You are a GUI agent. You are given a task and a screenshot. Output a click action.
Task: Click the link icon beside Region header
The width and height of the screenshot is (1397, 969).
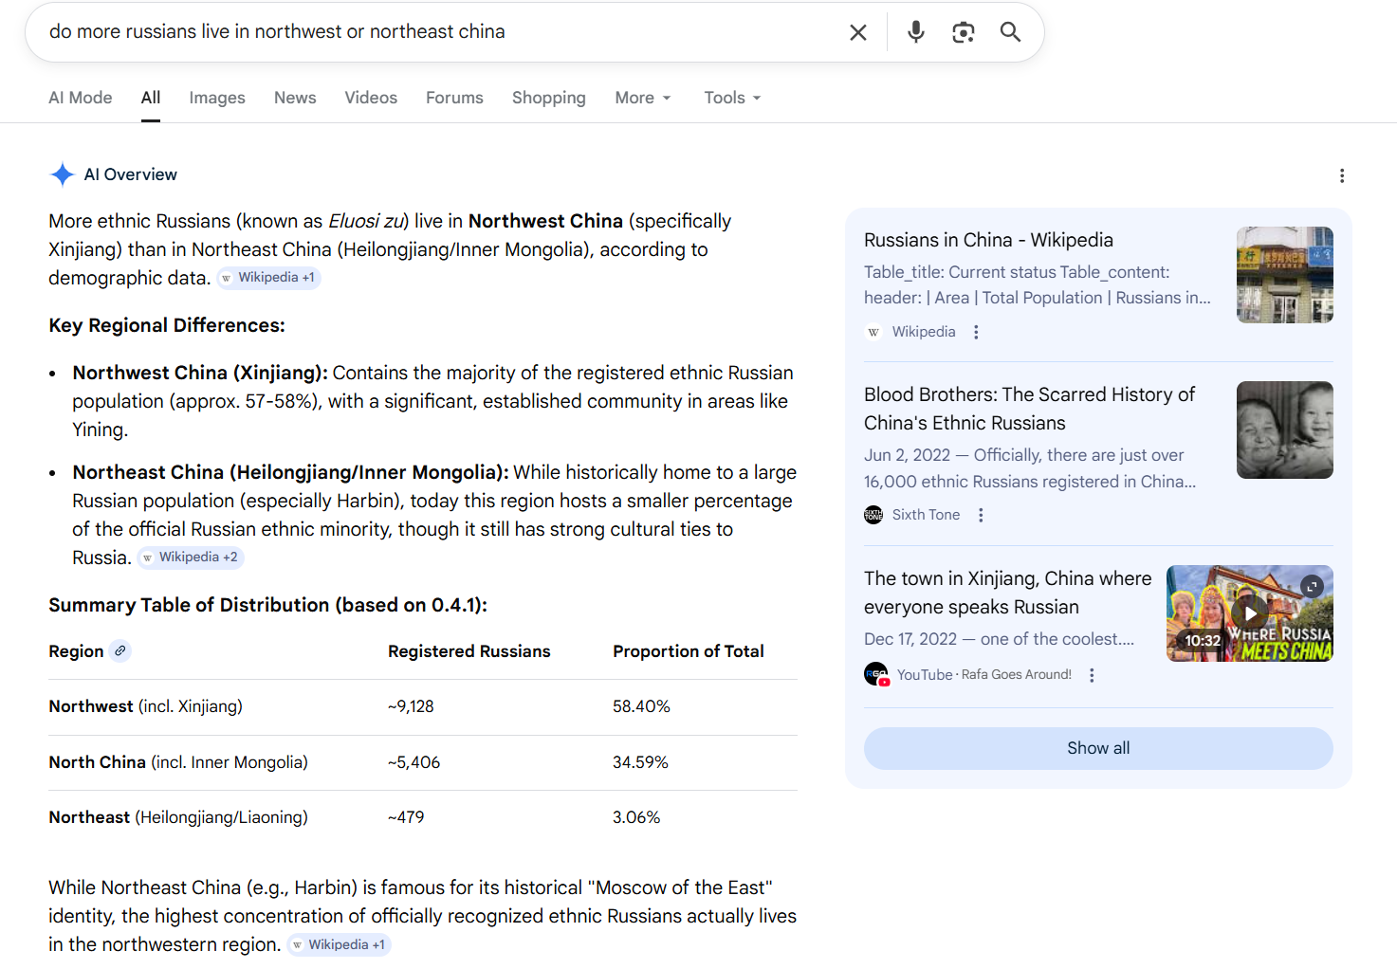pos(119,651)
